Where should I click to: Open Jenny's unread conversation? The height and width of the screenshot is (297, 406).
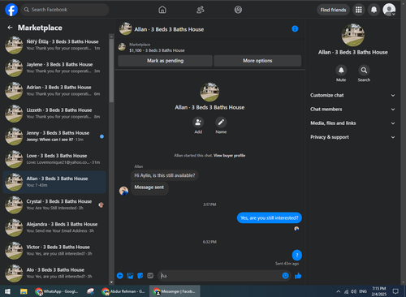(54, 136)
